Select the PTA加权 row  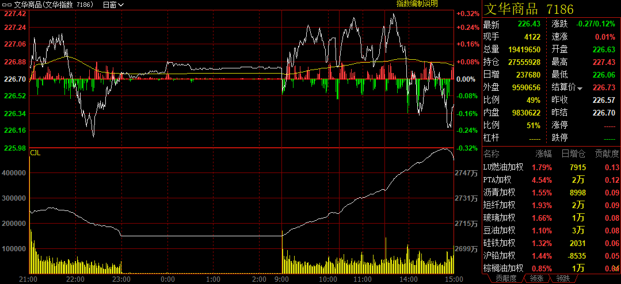coord(500,180)
